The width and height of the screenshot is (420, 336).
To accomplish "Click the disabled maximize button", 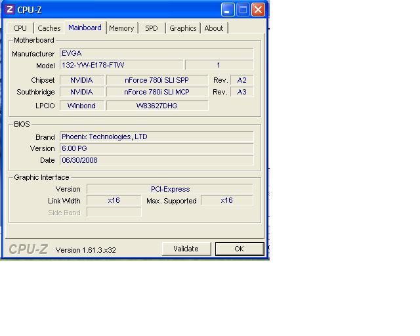I will 243,10.
